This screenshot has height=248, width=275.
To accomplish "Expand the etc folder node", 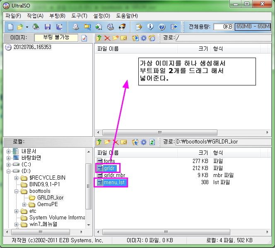I will pyautogui.click(x=16, y=211).
